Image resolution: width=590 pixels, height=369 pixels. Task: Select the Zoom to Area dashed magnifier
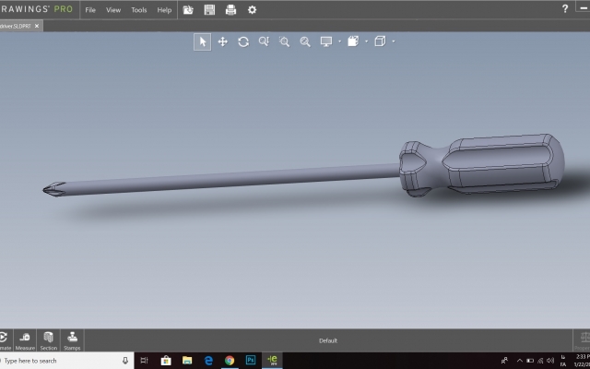click(x=285, y=42)
